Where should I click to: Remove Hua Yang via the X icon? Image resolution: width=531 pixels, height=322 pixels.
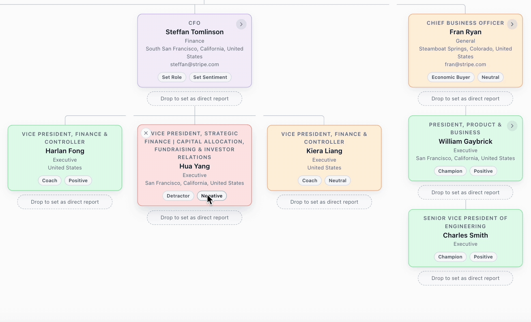(146, 133)
